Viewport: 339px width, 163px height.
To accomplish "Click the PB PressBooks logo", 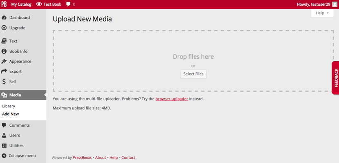I will (4, 4).
